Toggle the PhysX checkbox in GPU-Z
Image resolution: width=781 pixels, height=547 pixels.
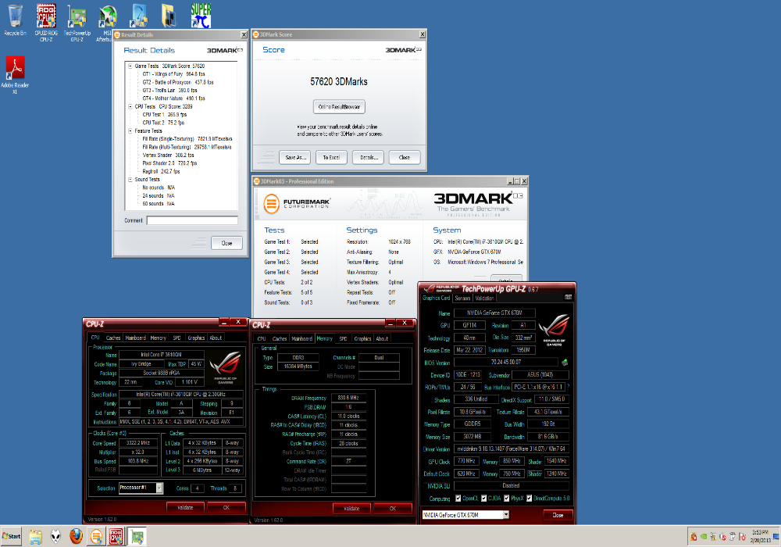tap(506, 499)
